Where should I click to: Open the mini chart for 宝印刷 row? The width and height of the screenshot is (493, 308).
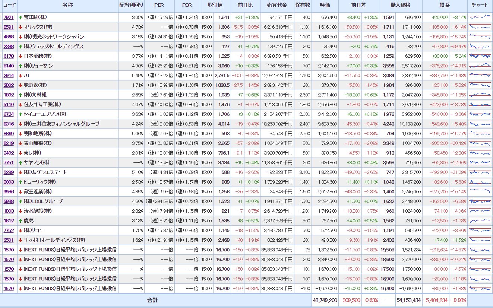click(480, 17)
